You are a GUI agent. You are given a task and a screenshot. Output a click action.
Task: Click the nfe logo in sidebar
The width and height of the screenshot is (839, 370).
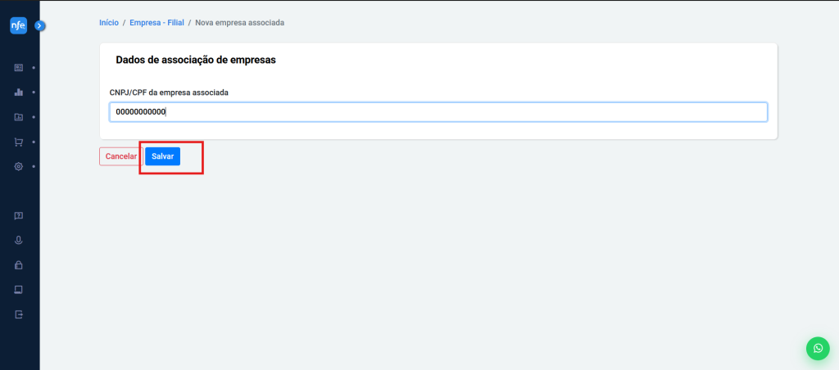click(x=18, y=26)
